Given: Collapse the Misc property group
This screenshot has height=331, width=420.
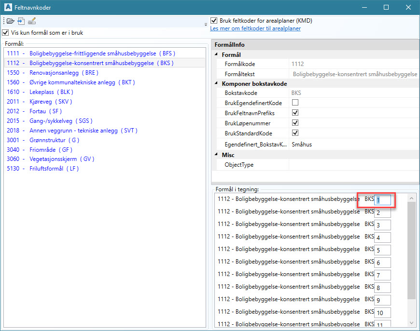Looking at the screenshot, I should [216, 155].
